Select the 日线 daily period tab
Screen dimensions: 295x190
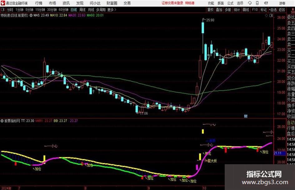click(x=74, y=10)
